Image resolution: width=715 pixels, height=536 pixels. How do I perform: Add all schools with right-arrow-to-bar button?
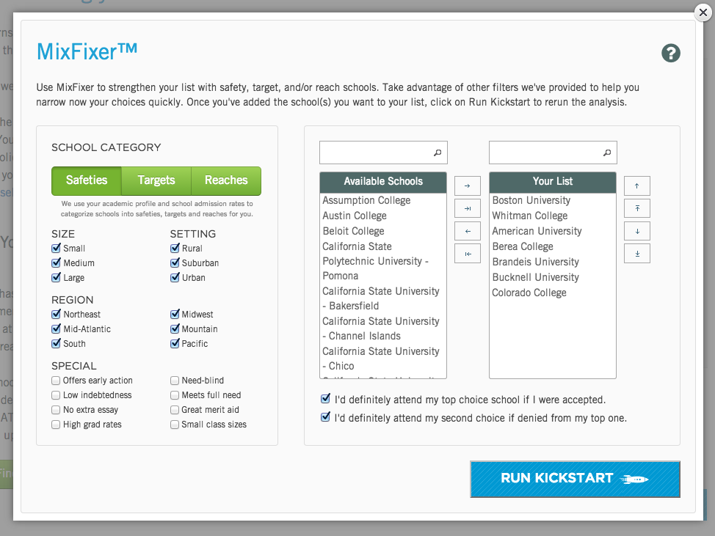tap(468, 208)
